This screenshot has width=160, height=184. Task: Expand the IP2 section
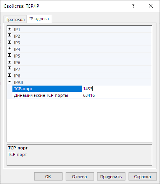pyautogui.click(x=9, y=35)
